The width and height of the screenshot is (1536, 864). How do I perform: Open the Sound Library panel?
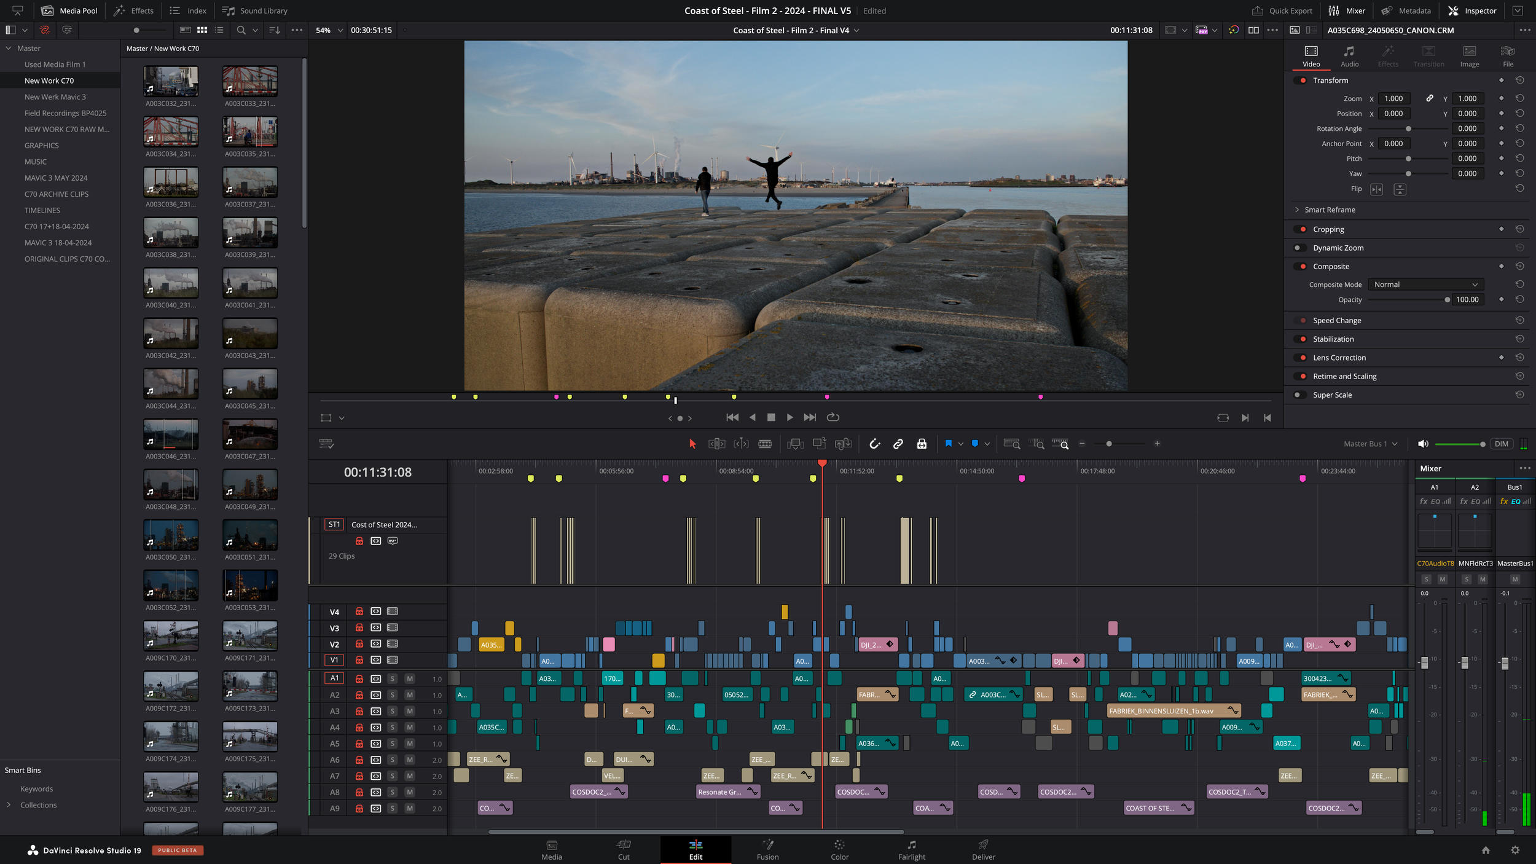[254, 10]
